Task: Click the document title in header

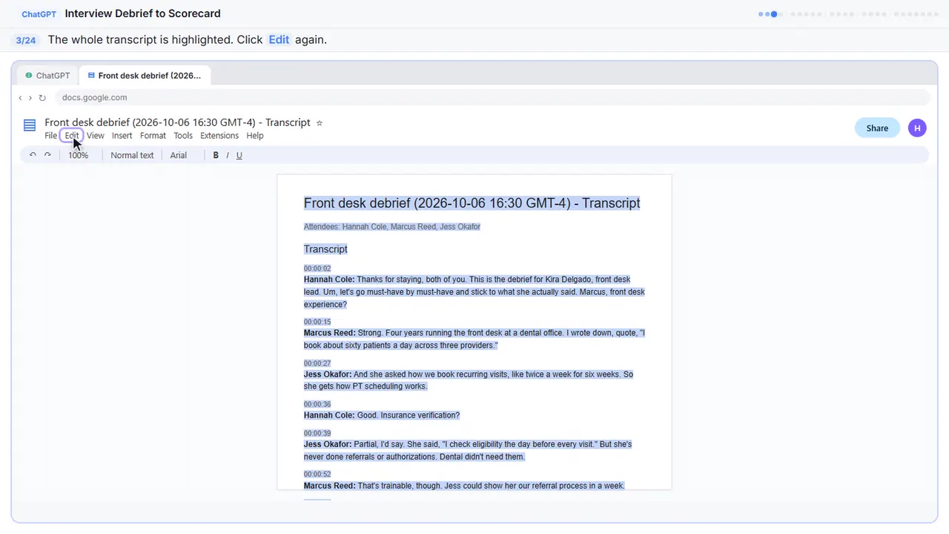Action: click(x=177, y=122)
